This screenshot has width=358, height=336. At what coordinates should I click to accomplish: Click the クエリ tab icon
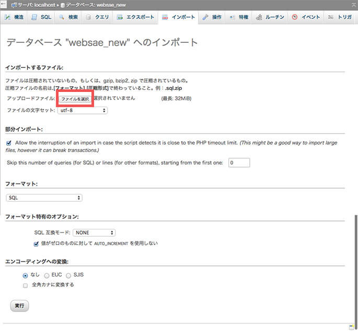[88, 17]
